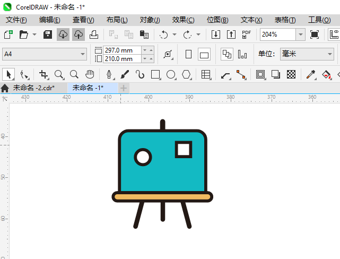The height and width of the screenshot is (259, 340).
Task: Open a file with the folder icon
Action: tap(24, 34)
